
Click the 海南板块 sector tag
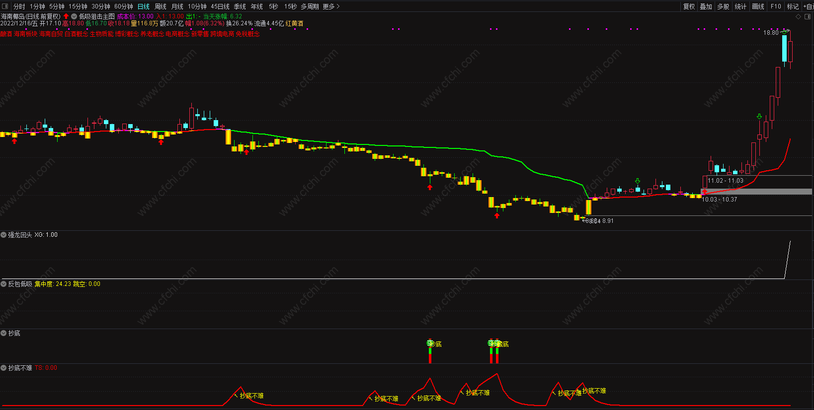pyautogui.click(x=26, y=34)
